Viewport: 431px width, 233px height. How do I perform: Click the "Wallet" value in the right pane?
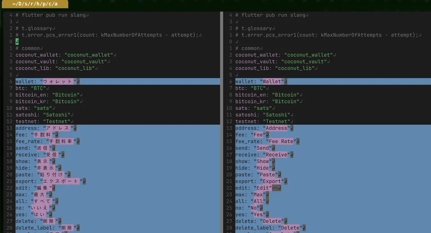pyautogui.click(x=272, y=81)
